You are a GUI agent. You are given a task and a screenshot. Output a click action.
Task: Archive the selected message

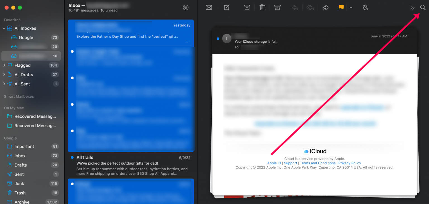247,8
